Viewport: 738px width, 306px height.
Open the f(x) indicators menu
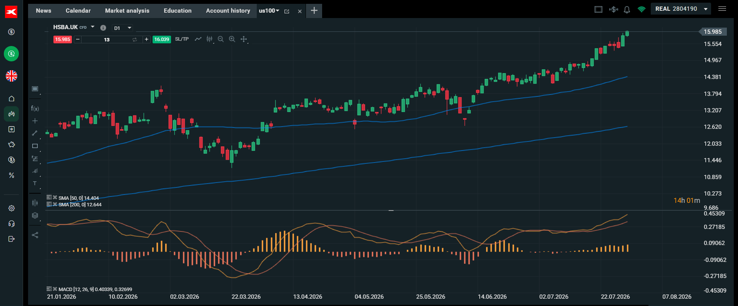(35, 109)
